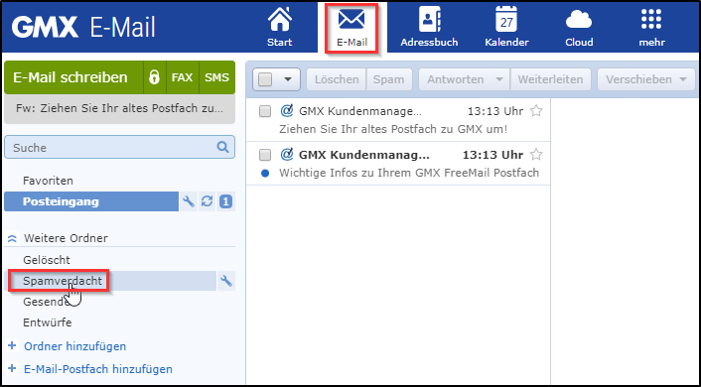701x387 pixels.
Task: Click the Löschen toolbar button
Action: (x=337, y=79)
